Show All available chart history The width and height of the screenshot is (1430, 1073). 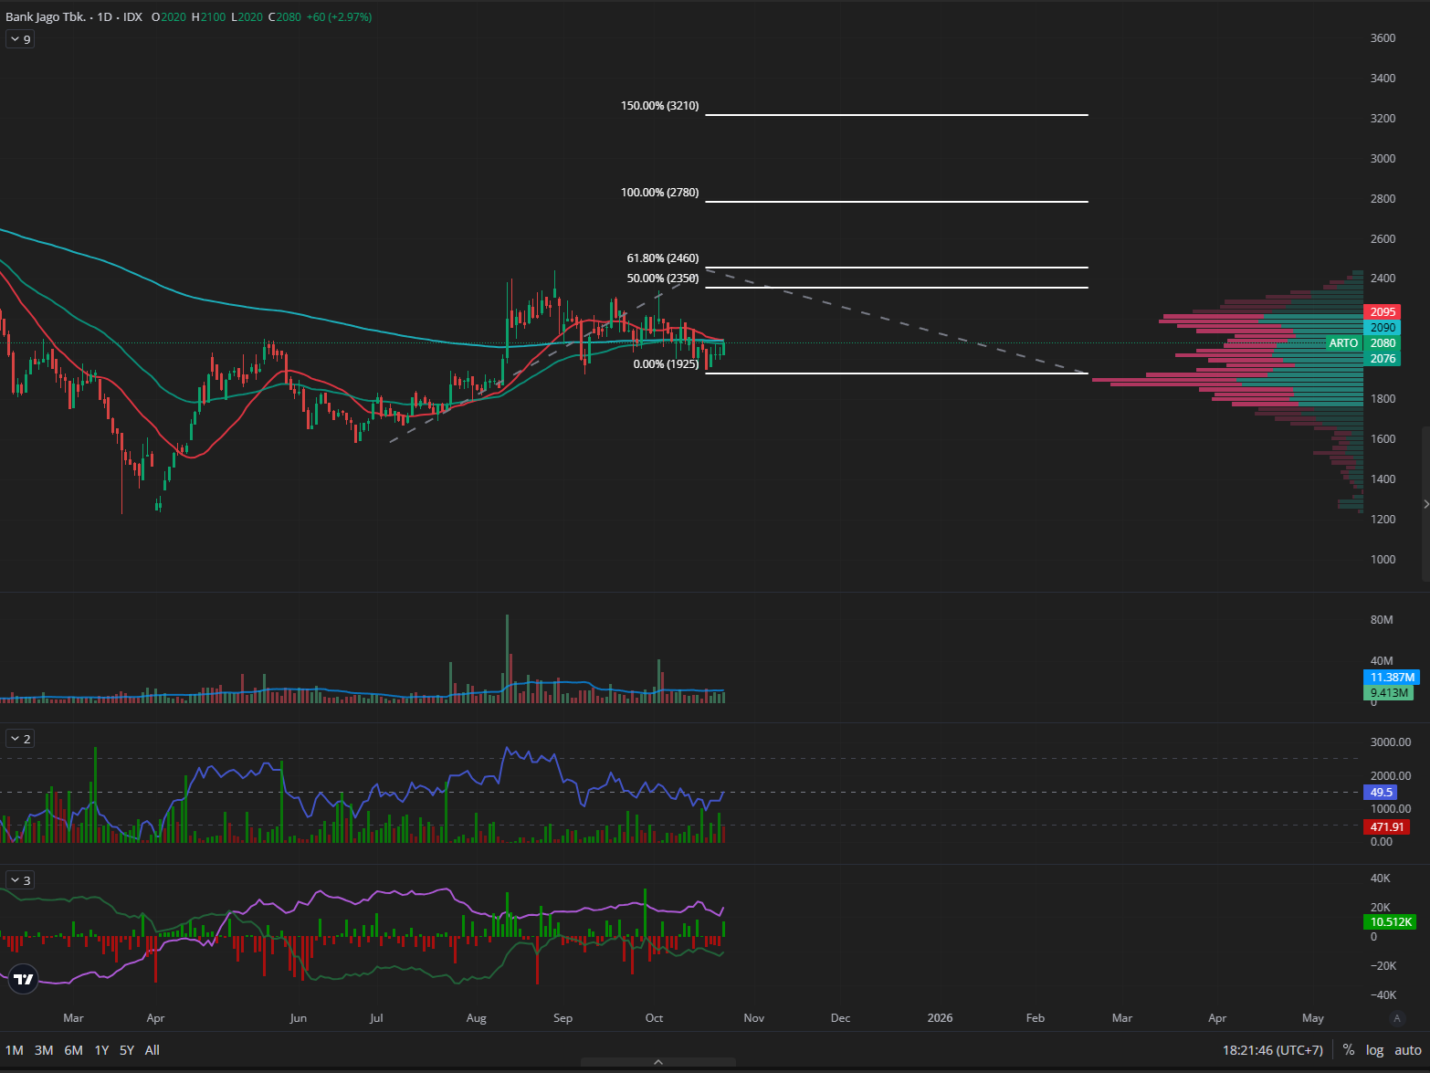[x=152, y=1050]
